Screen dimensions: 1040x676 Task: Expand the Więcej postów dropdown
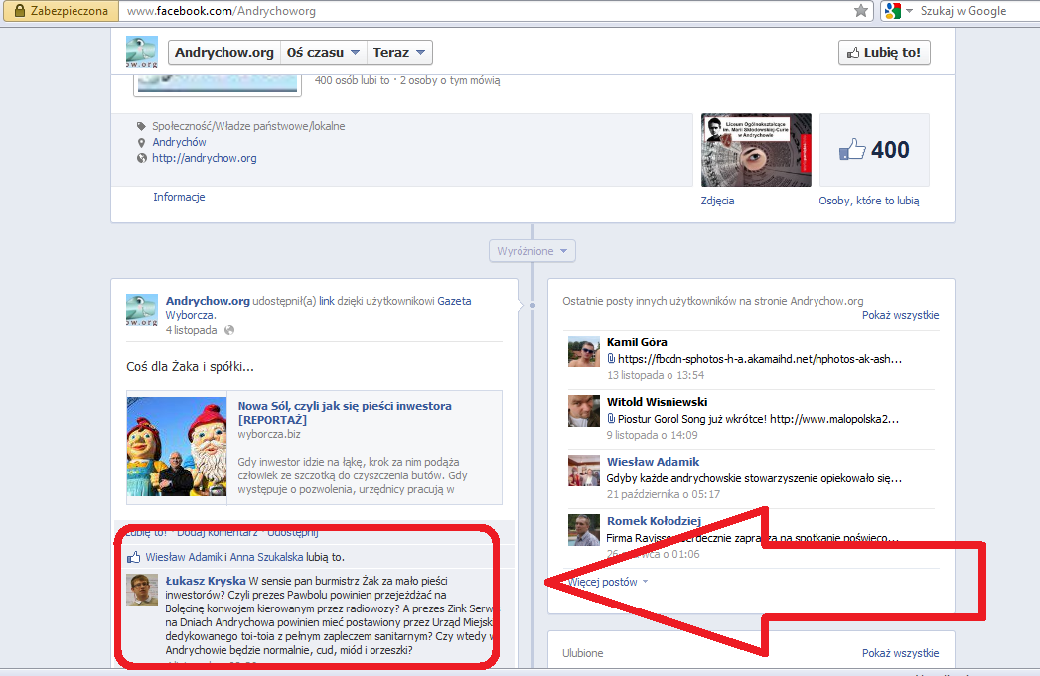608,582
